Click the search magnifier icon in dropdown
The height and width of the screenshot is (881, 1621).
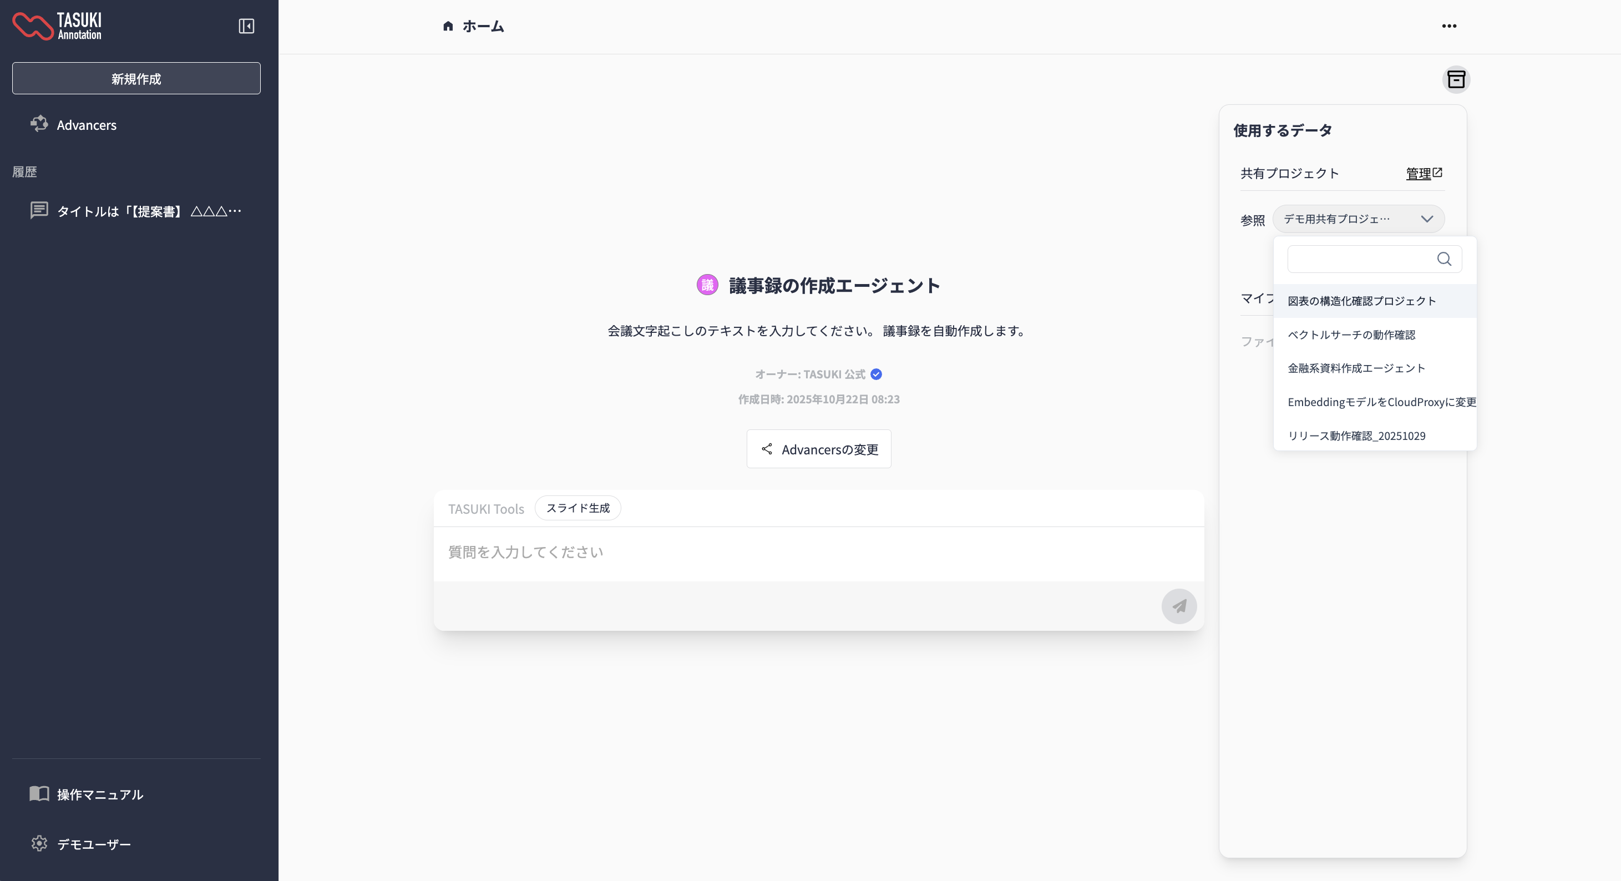(1443, 259)
